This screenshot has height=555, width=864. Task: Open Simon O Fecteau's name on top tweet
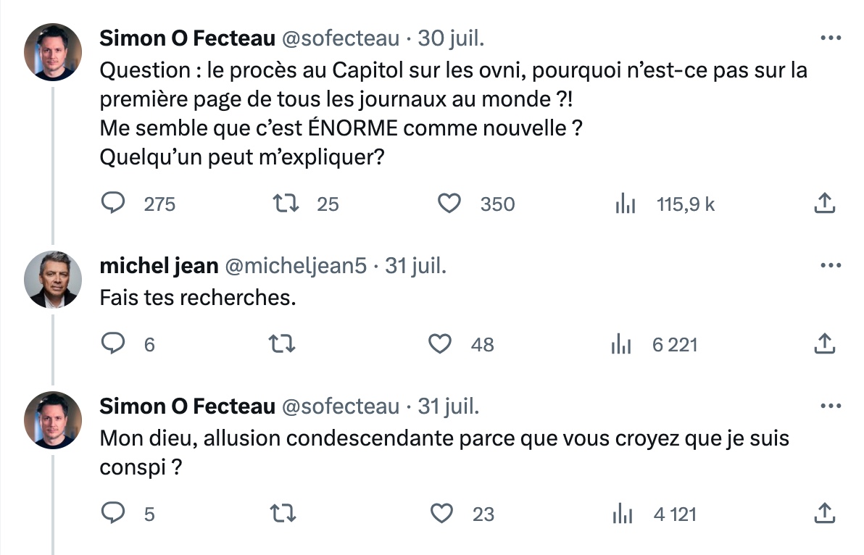point(187,38)
